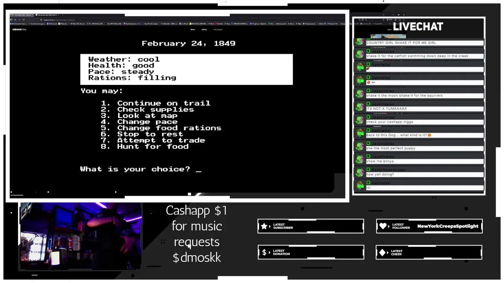
Task: Select '6. Stop to rest' option
Action: 142,134
